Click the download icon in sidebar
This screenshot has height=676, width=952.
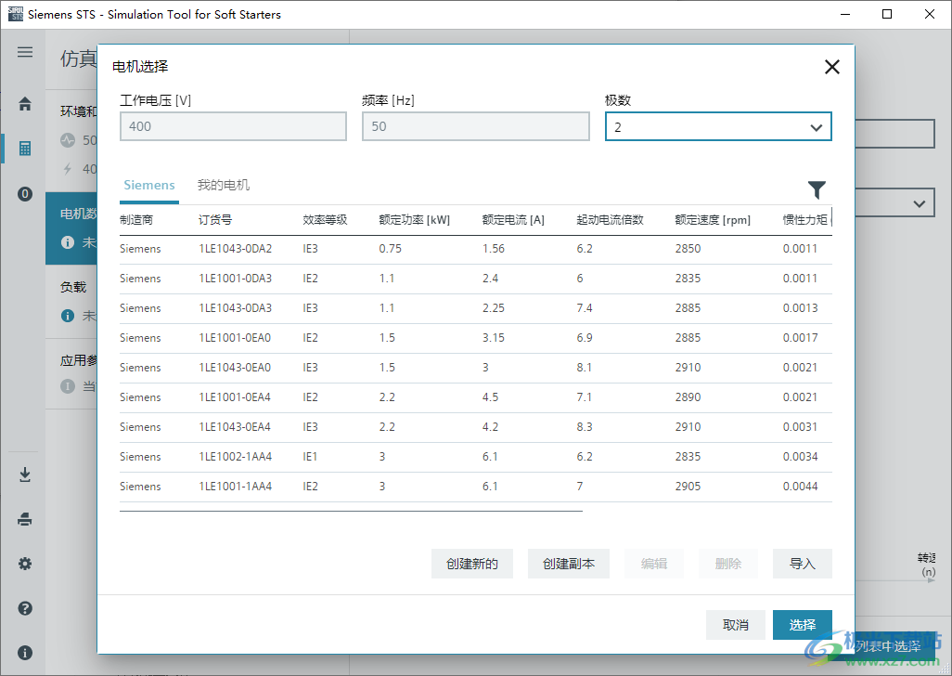click(x=25, y=474)
